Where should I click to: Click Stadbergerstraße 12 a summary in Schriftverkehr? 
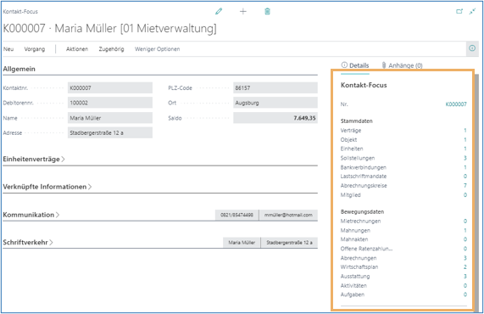[289, 243]
